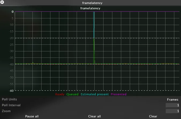Click the Zoom label
The width and height of the screenshot is (181, 119).
click(x=6, y=111)
